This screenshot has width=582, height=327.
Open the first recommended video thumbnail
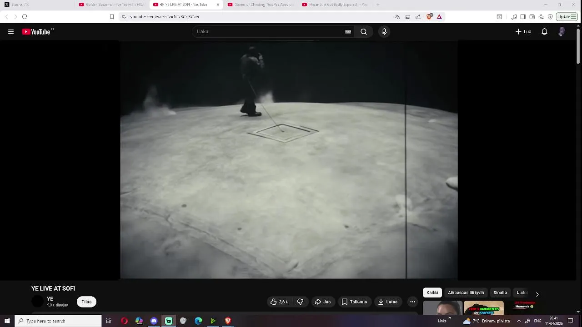click(442, 307)
